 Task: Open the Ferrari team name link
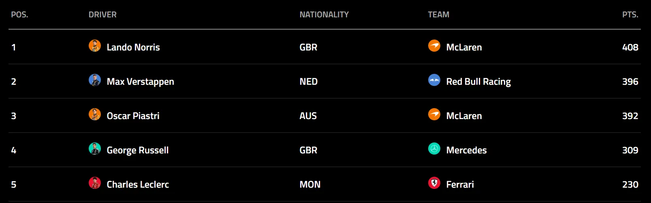(460, 184)
